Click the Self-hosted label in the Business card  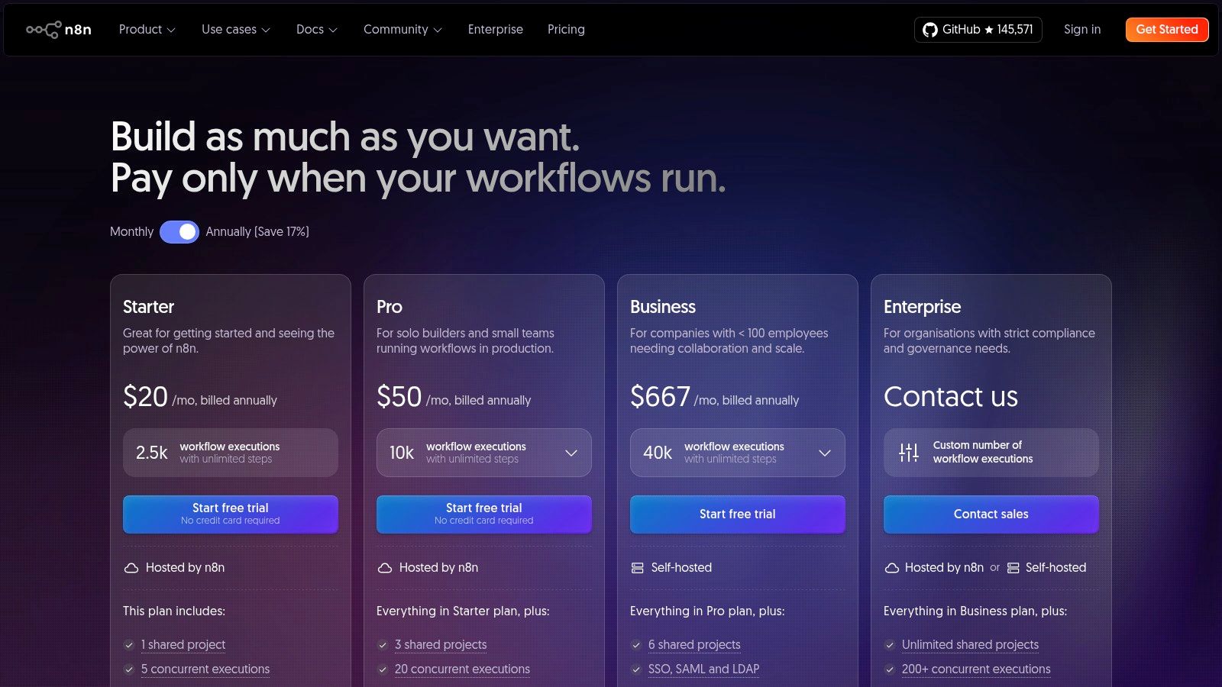681,568
